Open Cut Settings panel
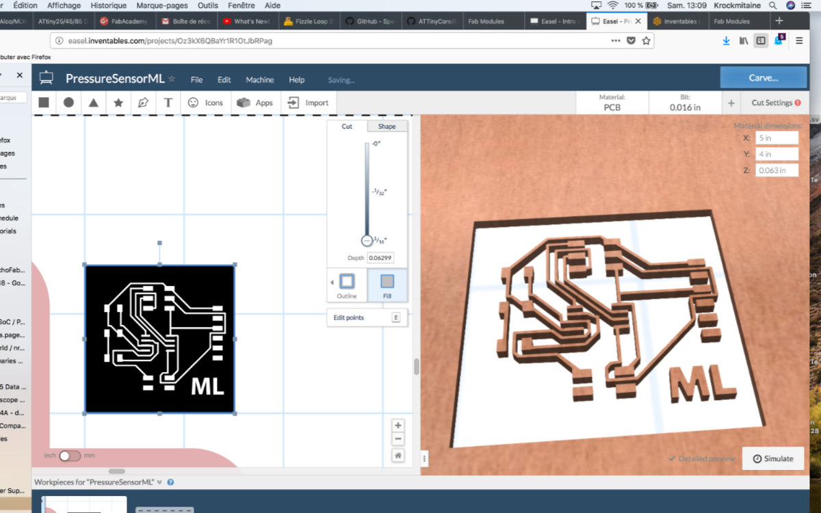Viewport: 821px width, 513px height. click(x=776, y=103)
